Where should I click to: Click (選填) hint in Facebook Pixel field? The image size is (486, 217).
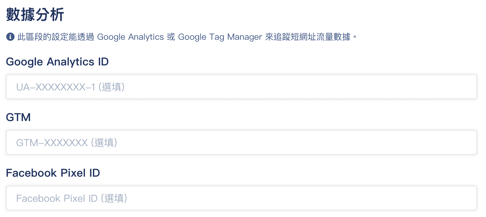[x=114, y=198]
